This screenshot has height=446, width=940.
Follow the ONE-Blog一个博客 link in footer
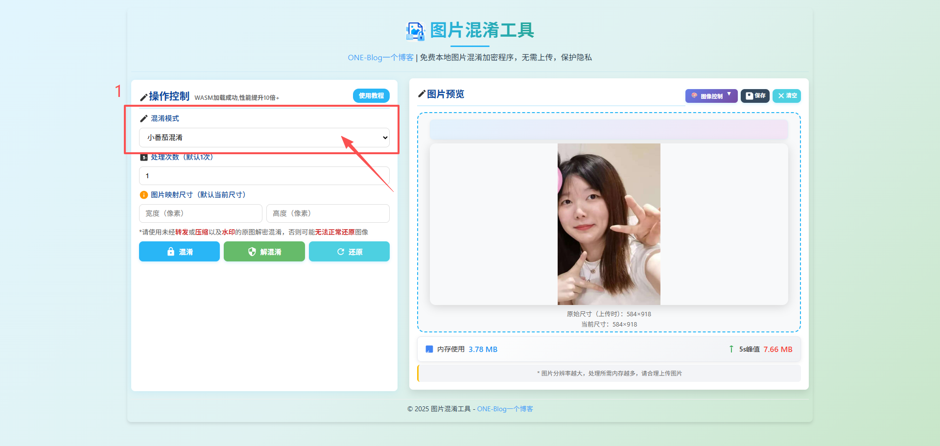click(x=505, y=409)
